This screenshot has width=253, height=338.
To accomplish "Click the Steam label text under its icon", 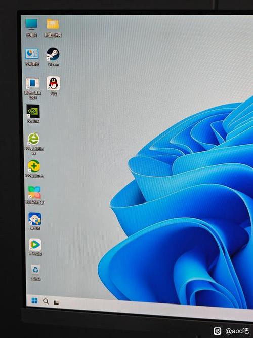I will point(53,64).
